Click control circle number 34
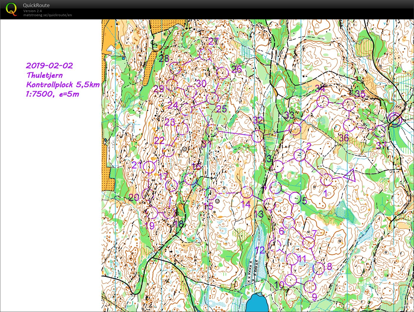 pyautogui.click(x=322, y=101)
